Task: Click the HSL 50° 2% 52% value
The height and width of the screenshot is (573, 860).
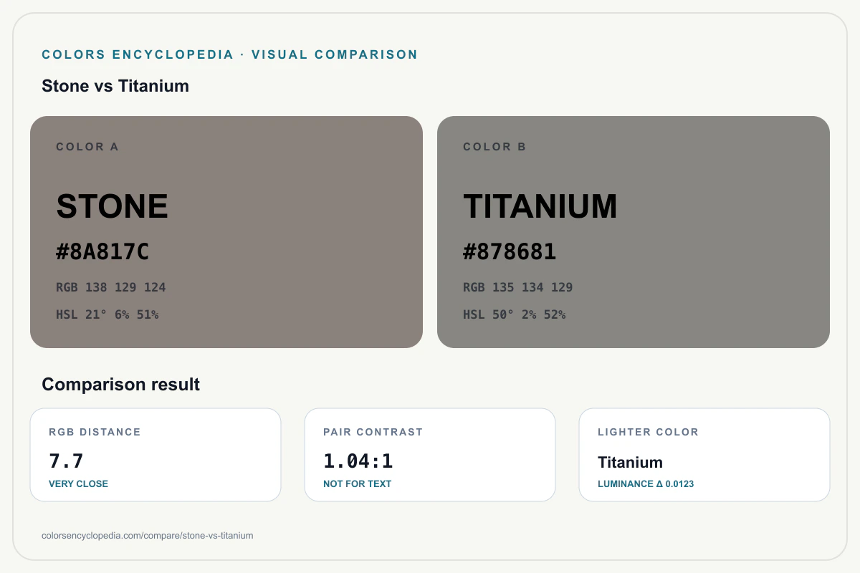Action: point(515,314)
